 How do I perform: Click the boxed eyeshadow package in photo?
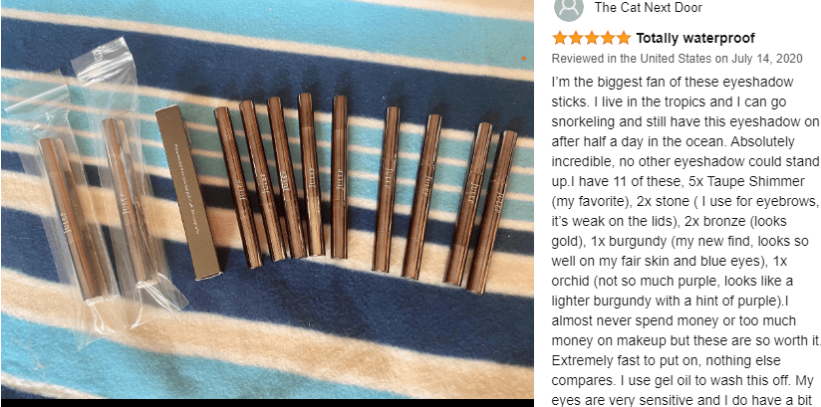click(187, 192)
